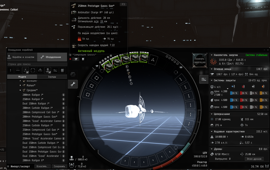
Task: Select the propeller-shaped empty high slot
Action: (153, 60)
